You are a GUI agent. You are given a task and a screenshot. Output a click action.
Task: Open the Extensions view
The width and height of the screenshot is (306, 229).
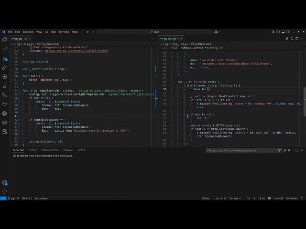coord(4,76)
